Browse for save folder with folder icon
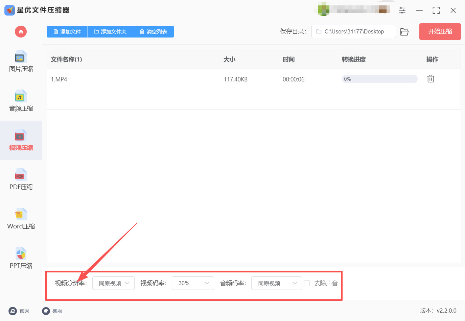Image resolution: width=465 pixels, height=321 pixels. [x=404, y=32]
